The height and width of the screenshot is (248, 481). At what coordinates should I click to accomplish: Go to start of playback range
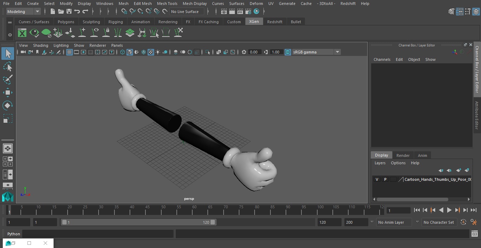coord(417,210)
